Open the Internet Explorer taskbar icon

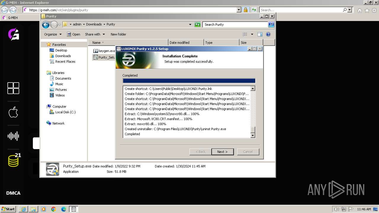23,209
